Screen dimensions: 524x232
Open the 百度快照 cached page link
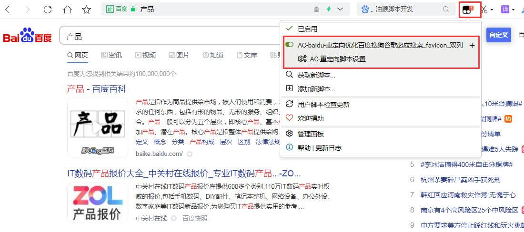(195, 218)
